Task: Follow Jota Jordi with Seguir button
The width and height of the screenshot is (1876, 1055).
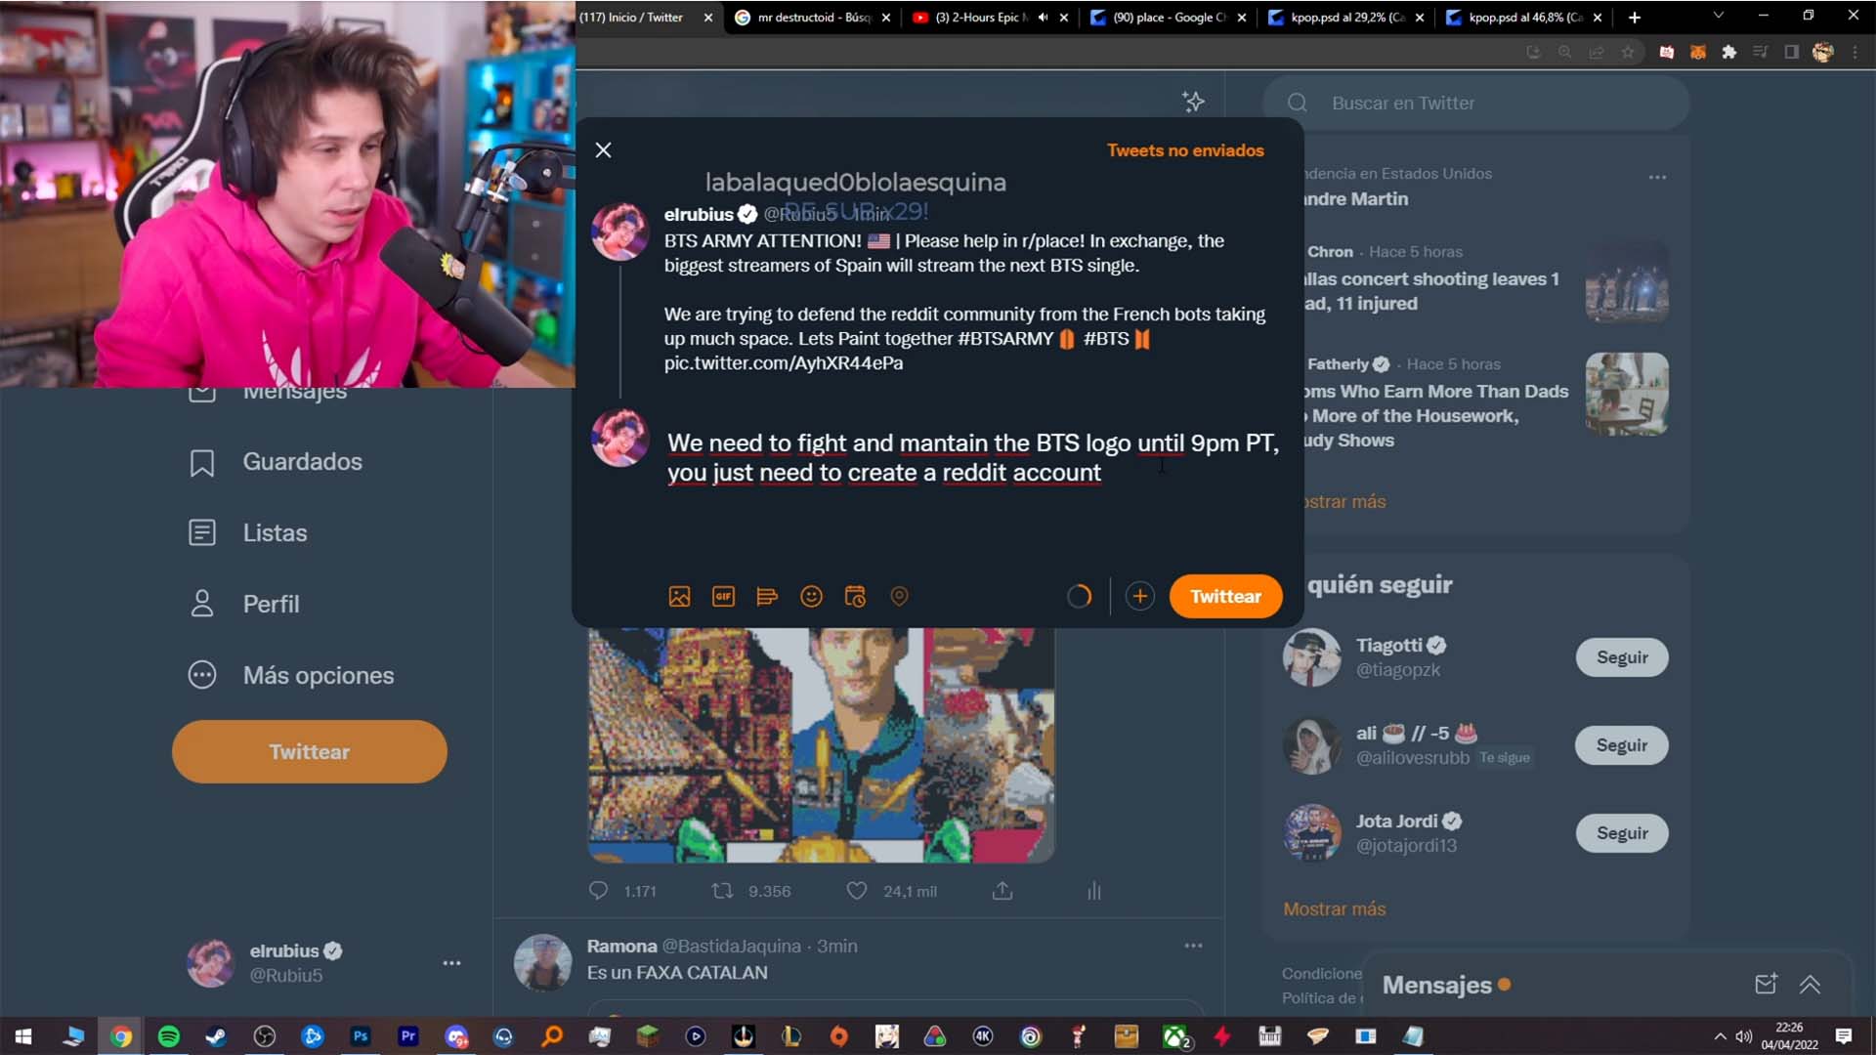Action: coord(1622,833)
